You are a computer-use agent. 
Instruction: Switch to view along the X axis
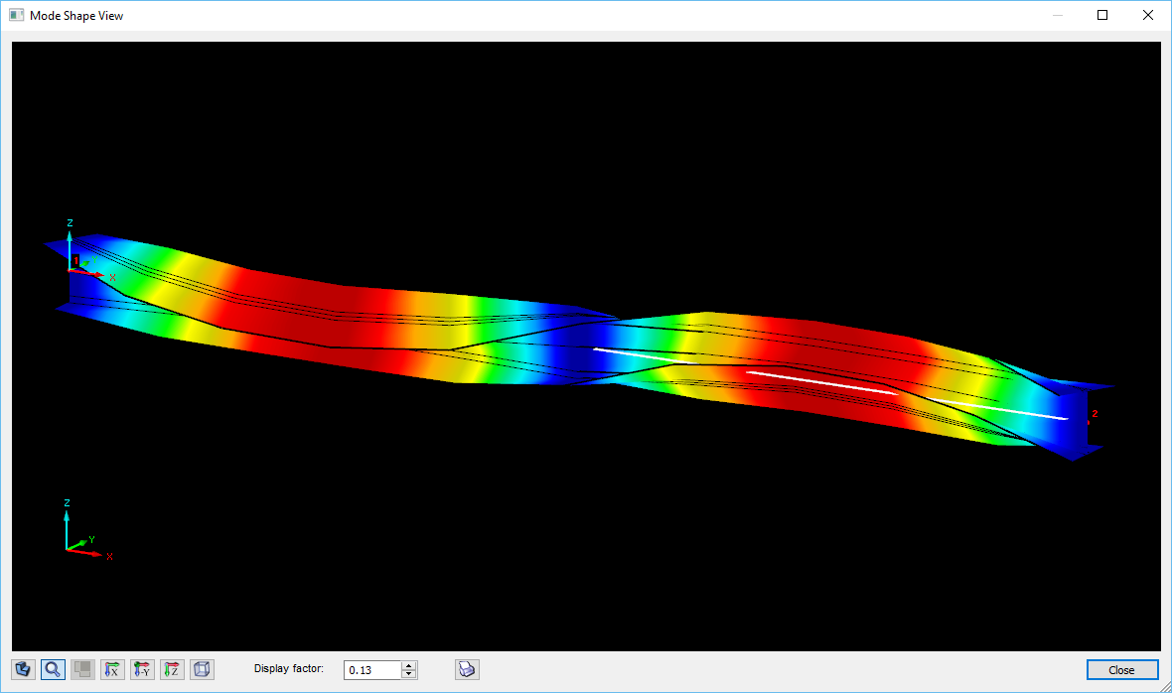112,668
